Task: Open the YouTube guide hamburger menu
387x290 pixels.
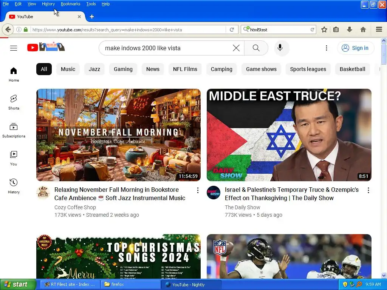Action: point(14,48)
